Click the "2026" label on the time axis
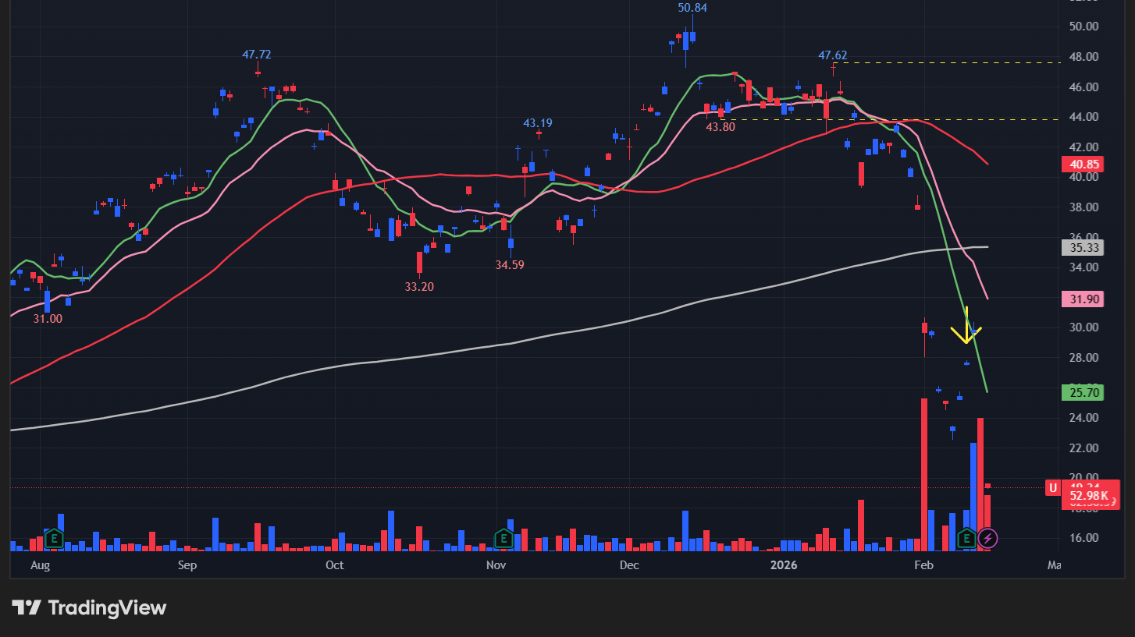 point(784,565)
